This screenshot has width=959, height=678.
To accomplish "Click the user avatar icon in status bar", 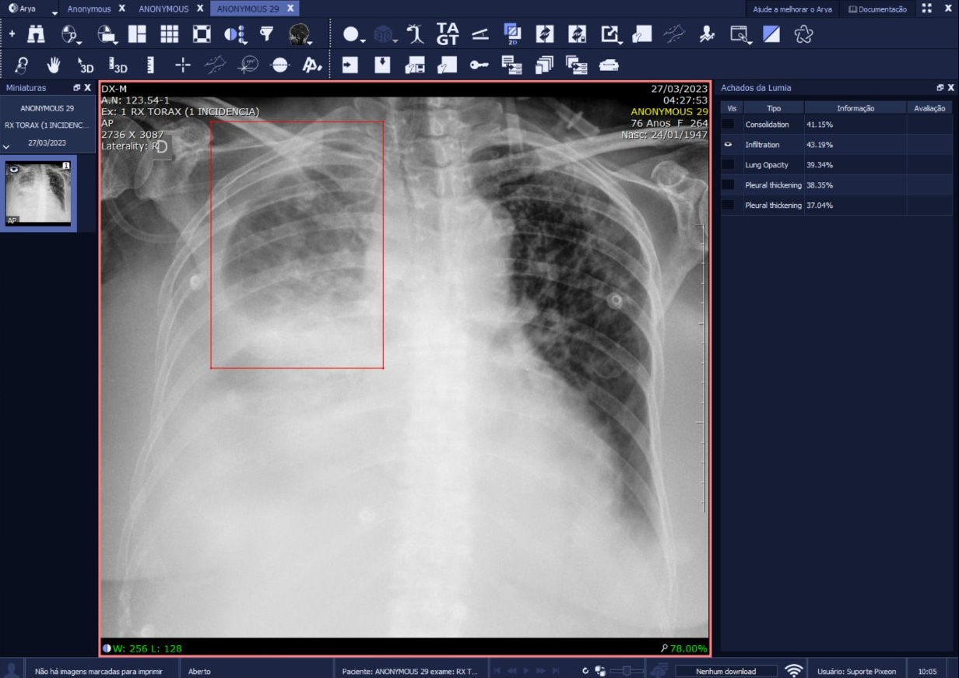I will tap(12, 670).
